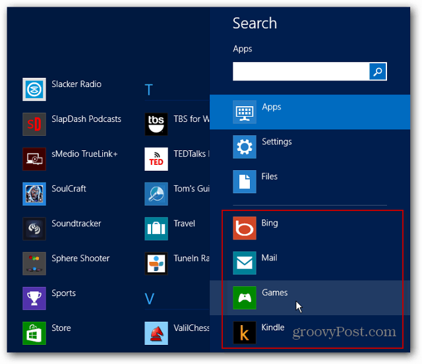Click the SoulCraft label

(69, 189)
